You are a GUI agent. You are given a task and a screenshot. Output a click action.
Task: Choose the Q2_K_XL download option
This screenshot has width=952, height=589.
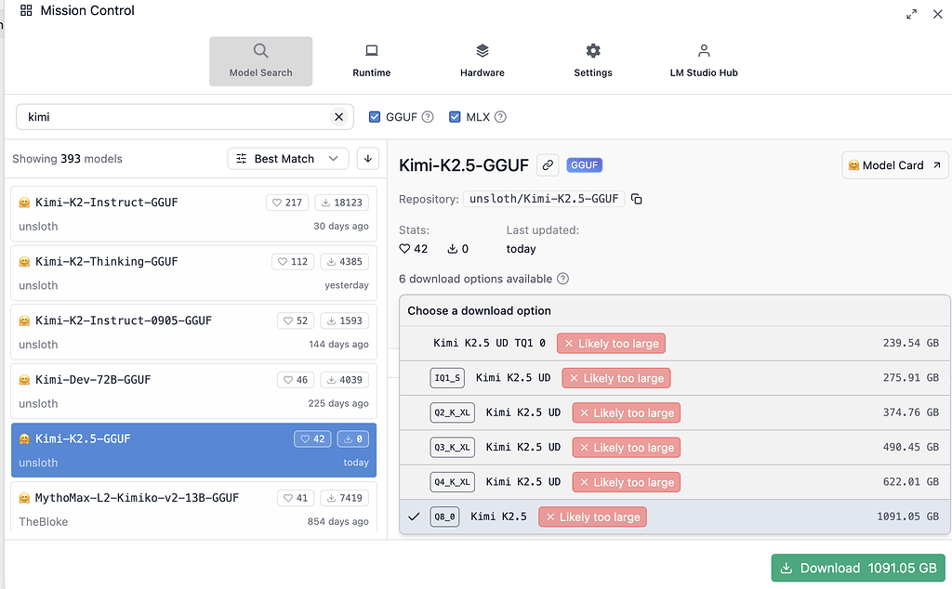tap(675, 412)
